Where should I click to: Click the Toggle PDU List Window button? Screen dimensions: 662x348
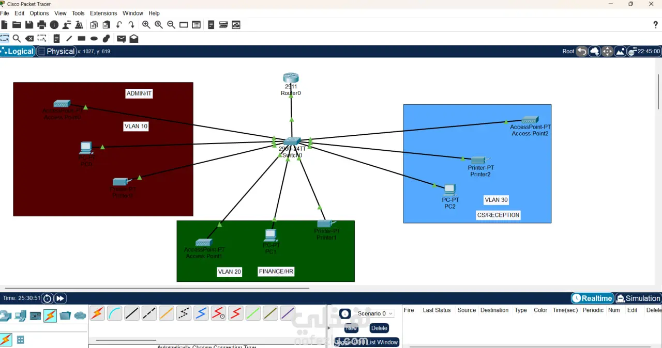(367, 342)
